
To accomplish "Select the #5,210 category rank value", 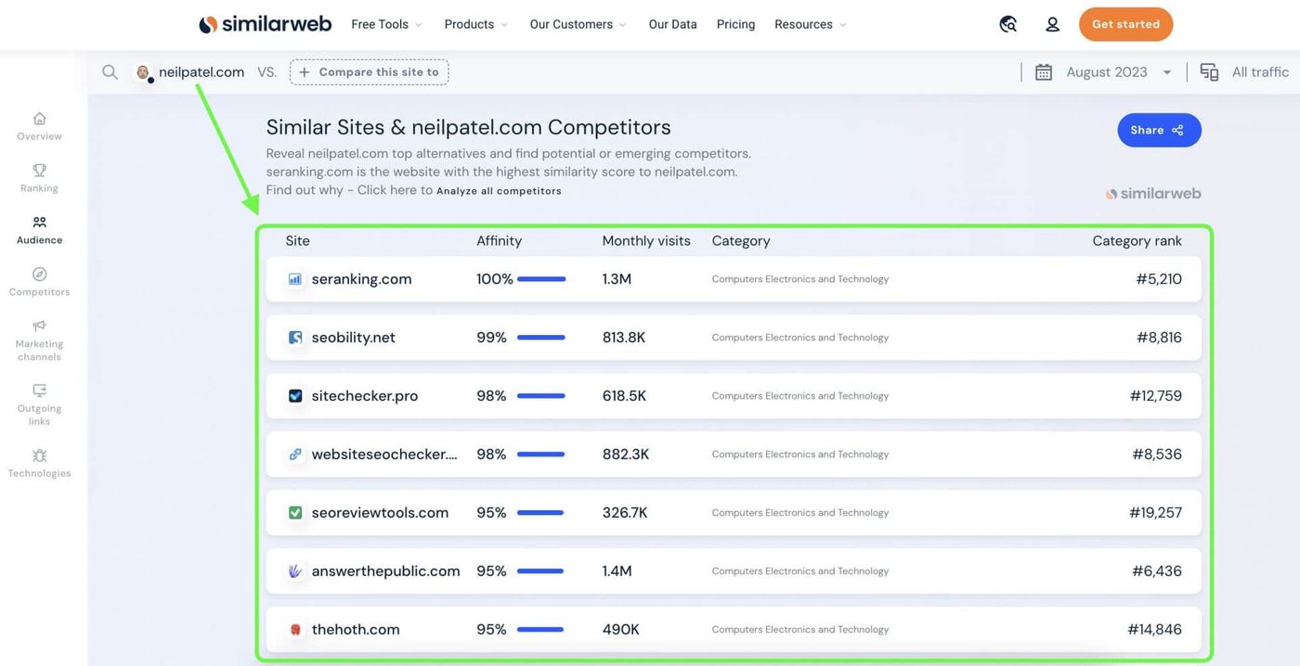I will pos(1159,279).
